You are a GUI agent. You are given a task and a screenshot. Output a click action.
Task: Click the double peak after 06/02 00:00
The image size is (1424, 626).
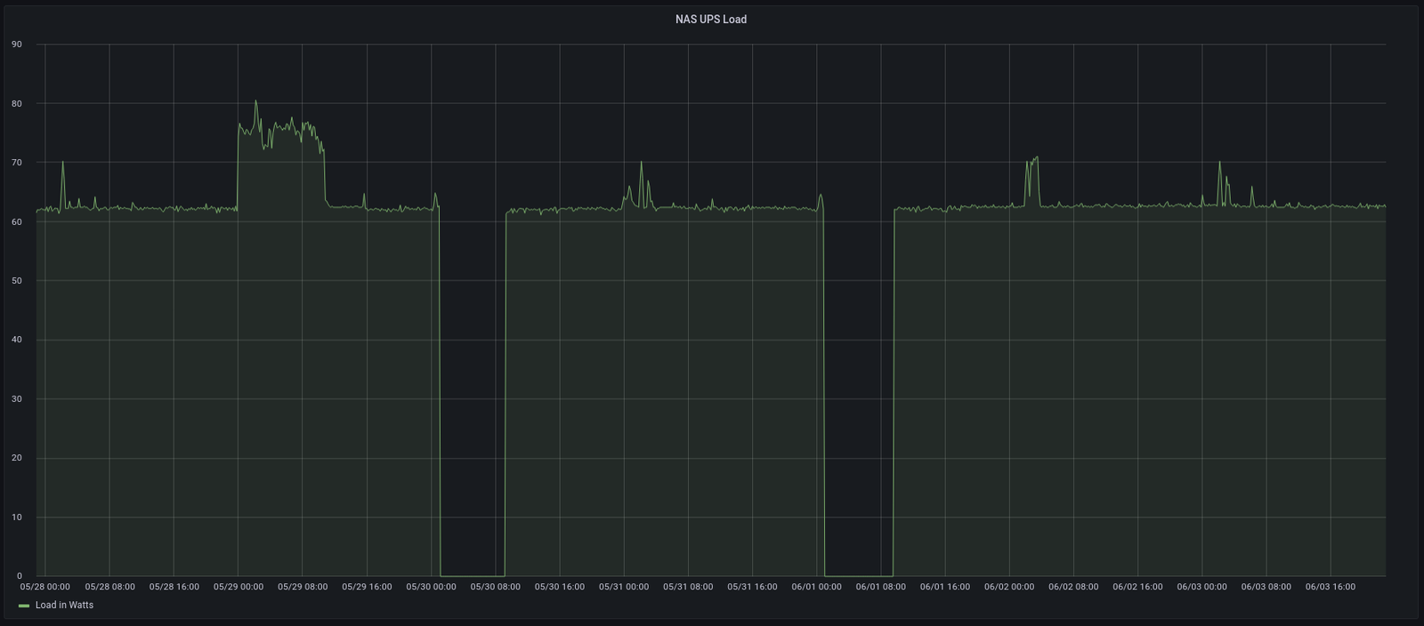click(1032, 160)
